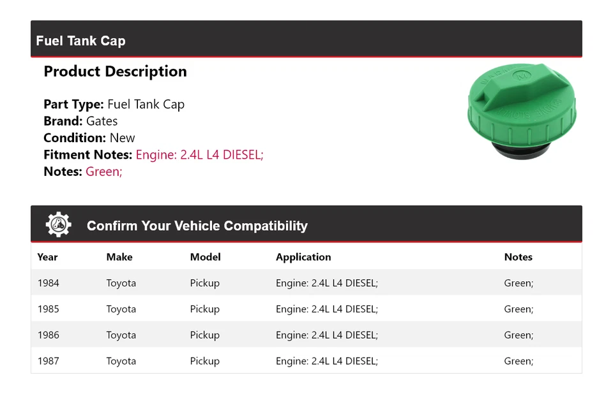Click the Application column header

pos(303,257)
